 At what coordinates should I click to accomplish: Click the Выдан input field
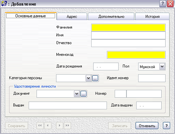click(68, 106)
